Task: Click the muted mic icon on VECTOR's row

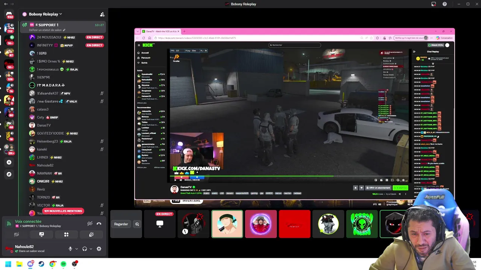Action: (x=102, y=205)
